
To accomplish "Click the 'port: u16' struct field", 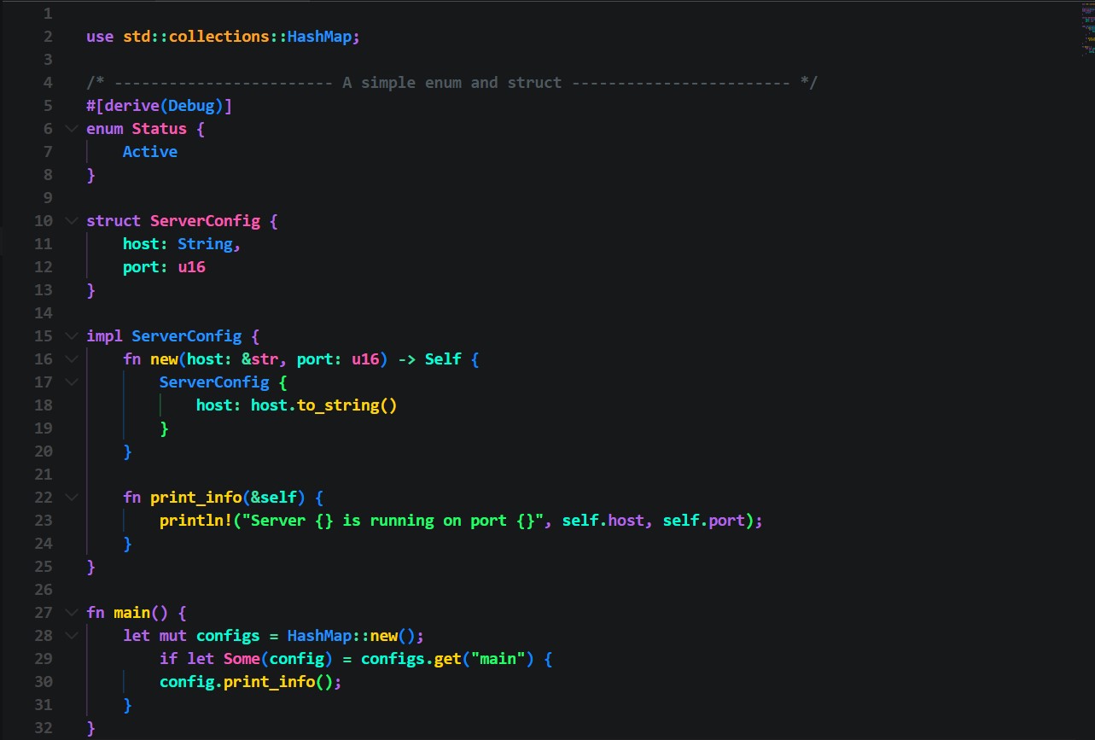I will (164, 267).
